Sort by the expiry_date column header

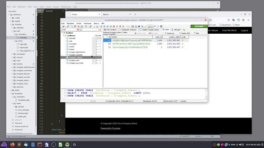point(172,37)
